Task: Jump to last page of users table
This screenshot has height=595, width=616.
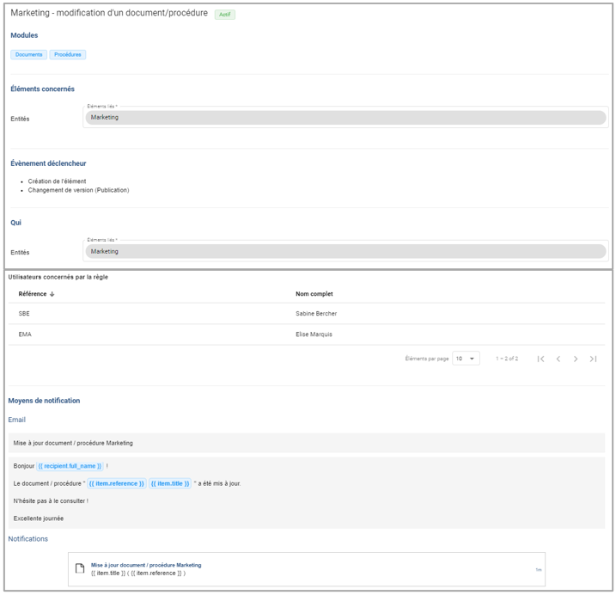Action: (x=593, y=359)
